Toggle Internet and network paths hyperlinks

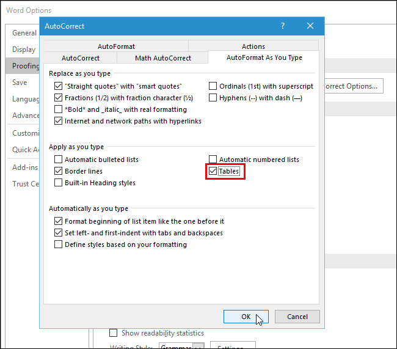[58, 121]
